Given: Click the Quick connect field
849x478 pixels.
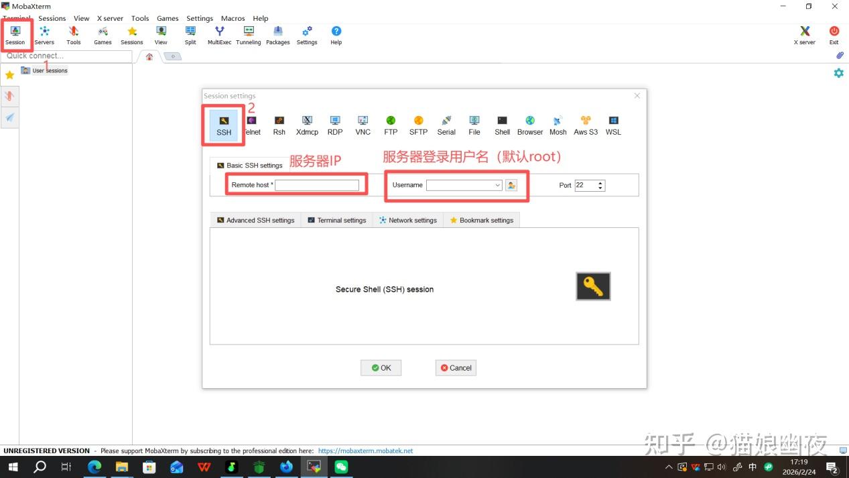Looking at the screenshot, I should pos(66,56).
